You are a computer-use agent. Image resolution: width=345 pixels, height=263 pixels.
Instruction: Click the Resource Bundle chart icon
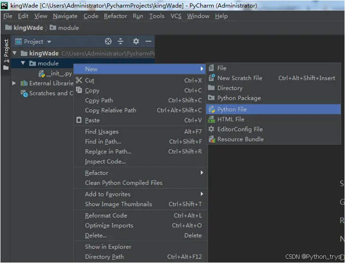(212, 139)
